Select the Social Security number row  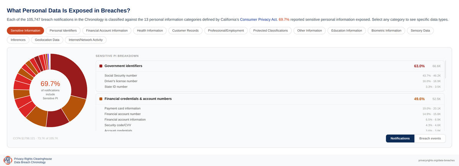270,75
